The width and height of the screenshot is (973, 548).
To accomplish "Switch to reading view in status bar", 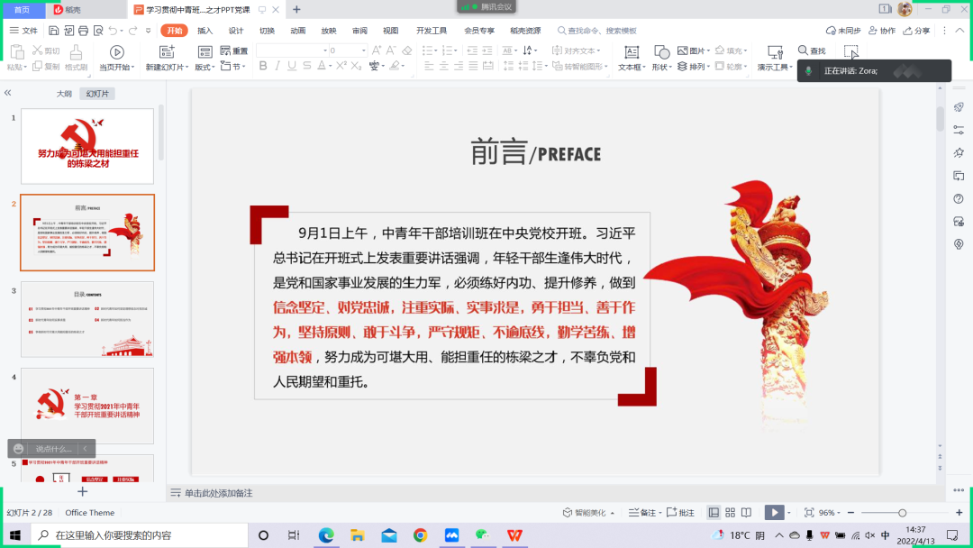I will 744,512.
